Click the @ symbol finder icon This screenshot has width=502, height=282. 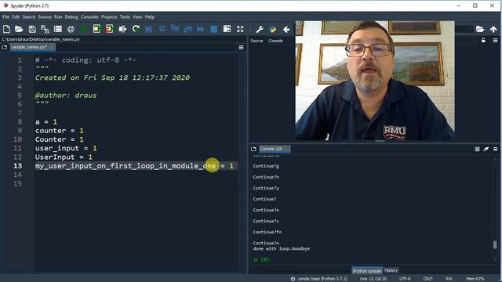point(71,30)
